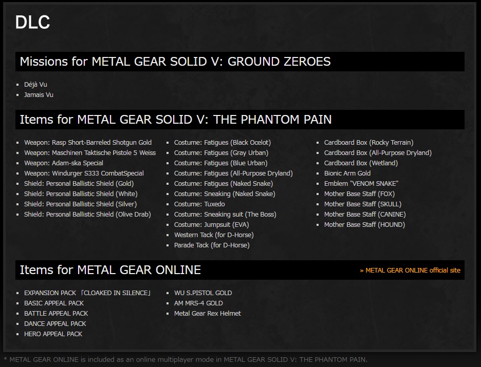Click Mother Base Staff (HOUND)
The image size is (481, 367).
(x=364, y=224)
